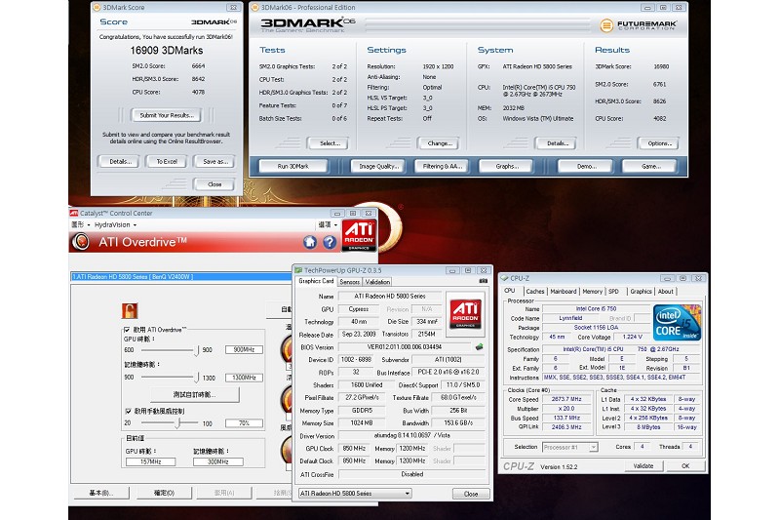Select the Graphics Card tab in GPU-Z
The image size is (780, 520).
point(316,281)
